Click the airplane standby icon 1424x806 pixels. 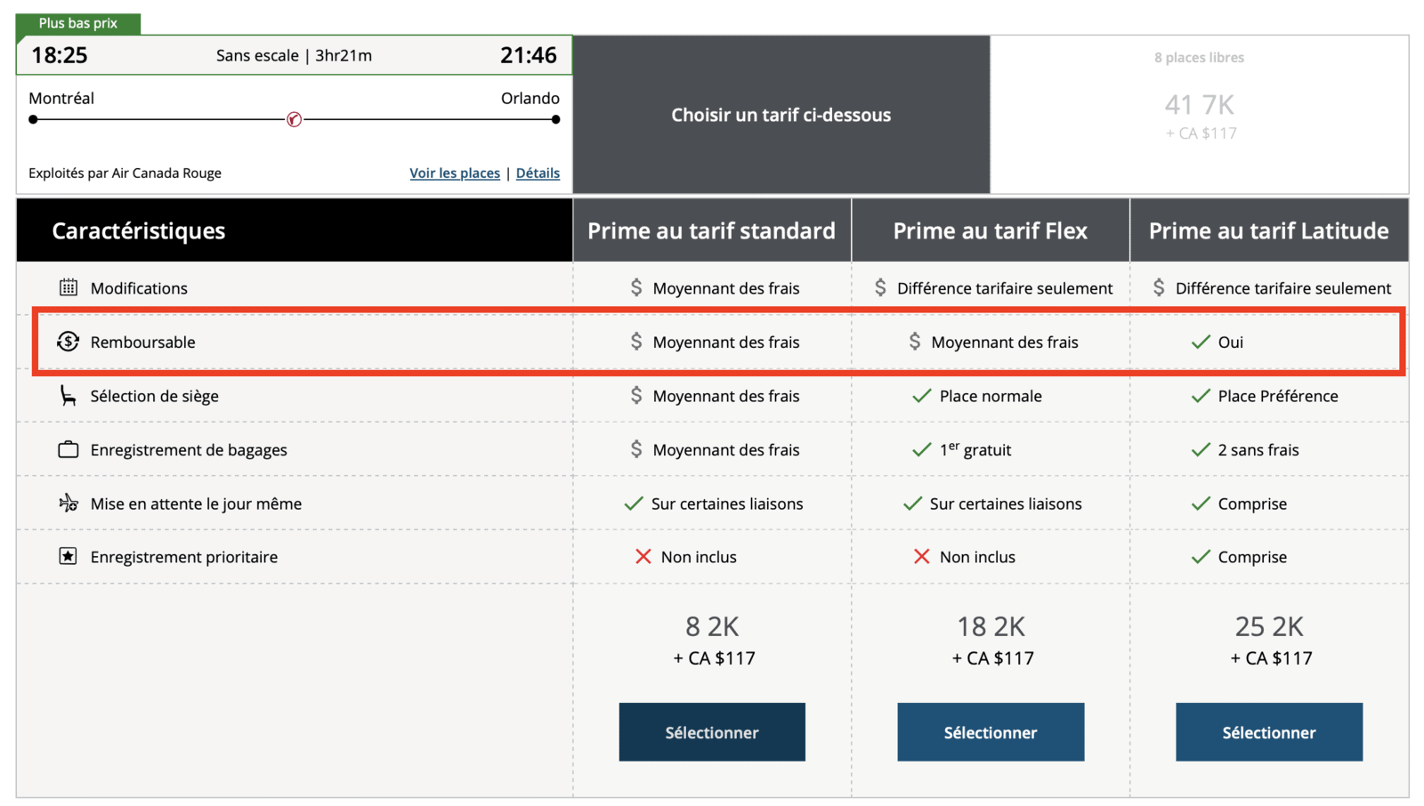(x=68, y=504)
